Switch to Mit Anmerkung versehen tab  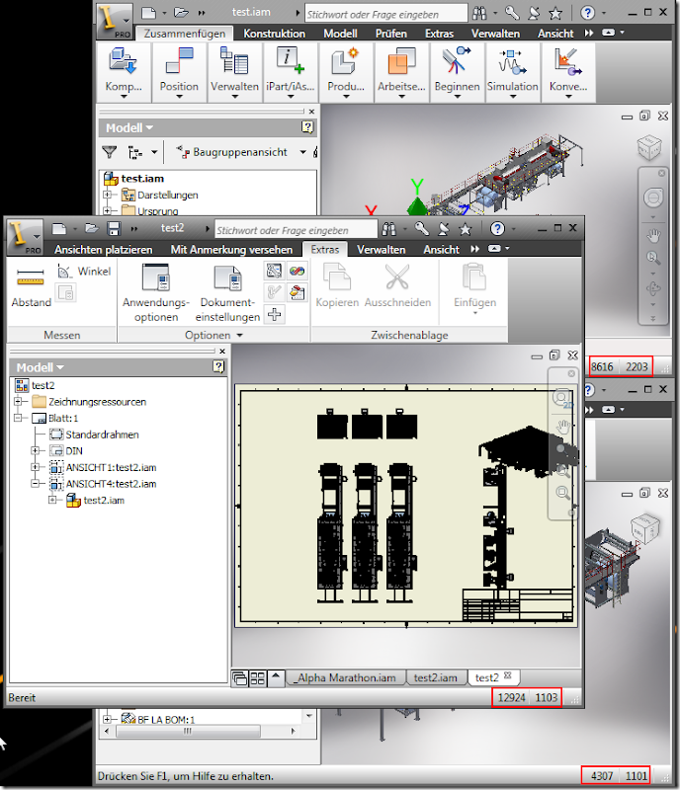[231, 250]
